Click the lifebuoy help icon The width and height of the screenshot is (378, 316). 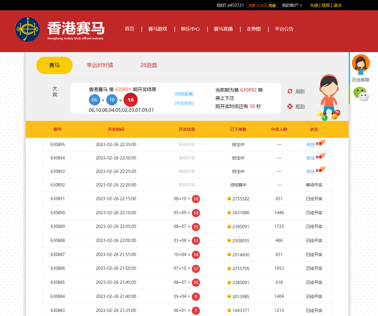290,106
